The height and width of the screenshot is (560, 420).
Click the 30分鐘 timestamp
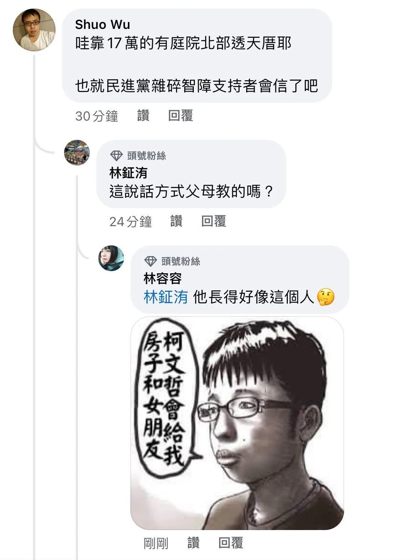[x=97, y=116]
